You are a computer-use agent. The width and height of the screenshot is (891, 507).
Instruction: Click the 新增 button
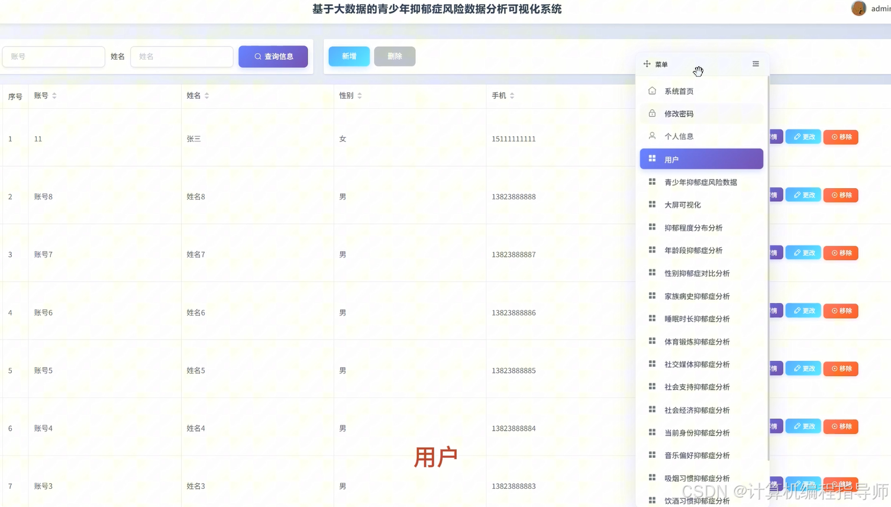pos(348,56)
